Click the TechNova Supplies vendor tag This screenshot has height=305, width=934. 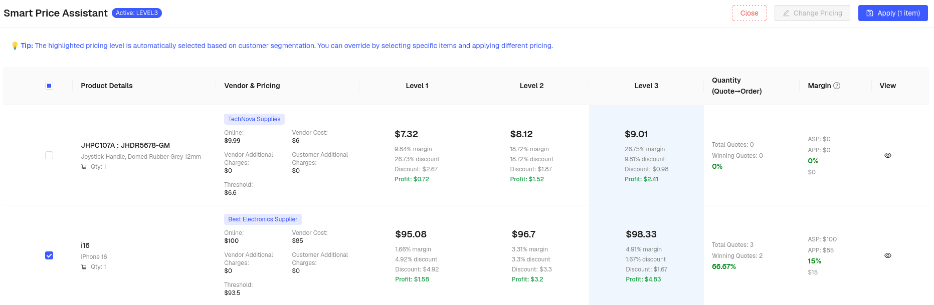pyautogui.click(x=254, y=119)
